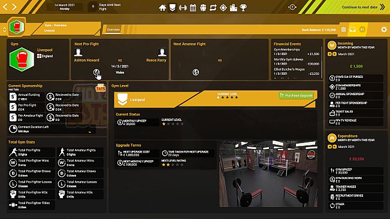Click the Annual Funding sponsorship row

tap(26, 96)
